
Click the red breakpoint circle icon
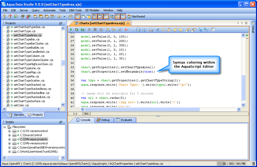coord(126,30)
